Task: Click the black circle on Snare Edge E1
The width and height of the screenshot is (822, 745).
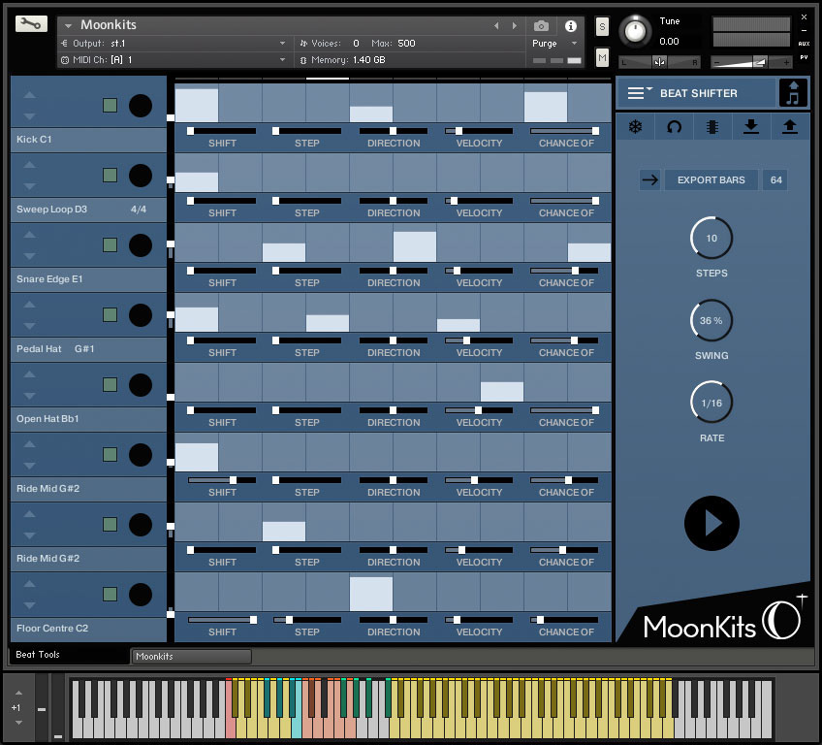Action: [x=141, y=245]
